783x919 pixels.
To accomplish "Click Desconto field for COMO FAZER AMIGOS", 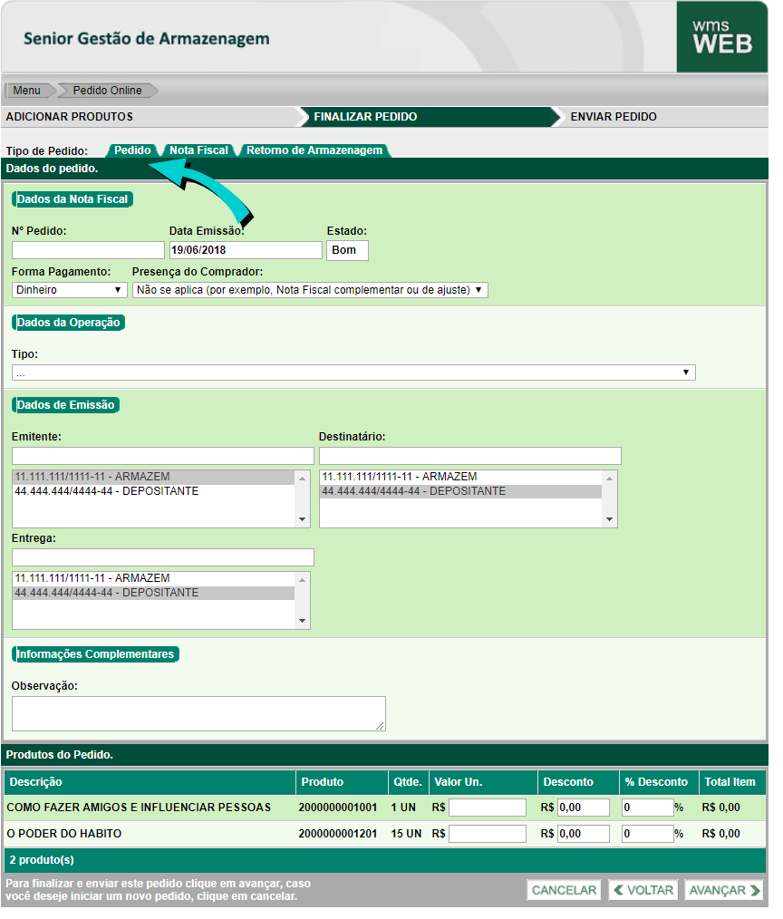I will [x=583, y=808].
